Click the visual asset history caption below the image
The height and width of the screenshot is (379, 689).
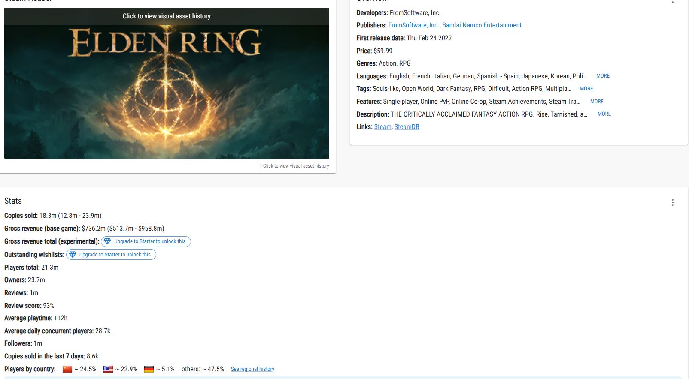(294, 166)
